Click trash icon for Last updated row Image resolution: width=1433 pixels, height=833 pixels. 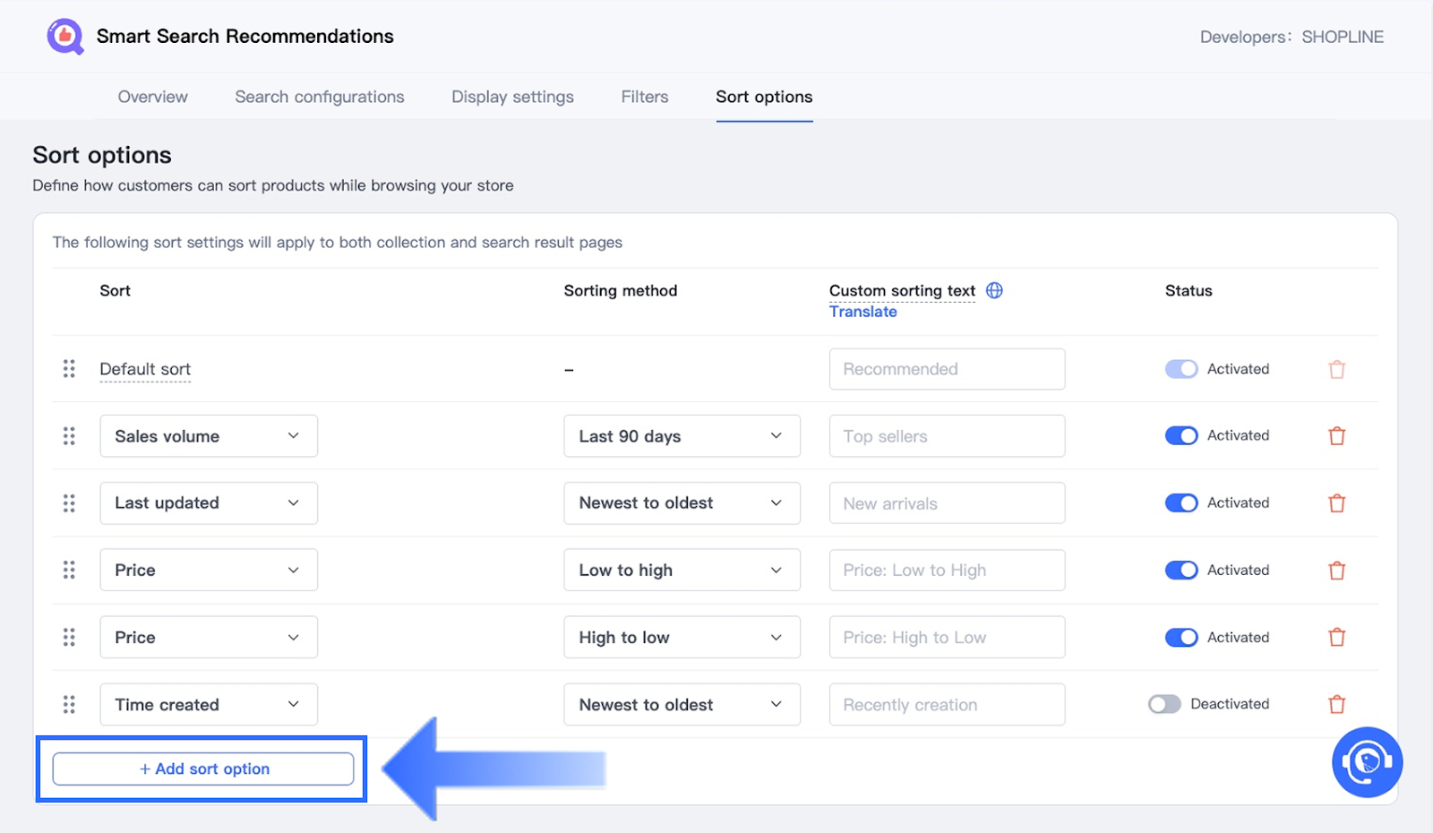[1336, 503]
